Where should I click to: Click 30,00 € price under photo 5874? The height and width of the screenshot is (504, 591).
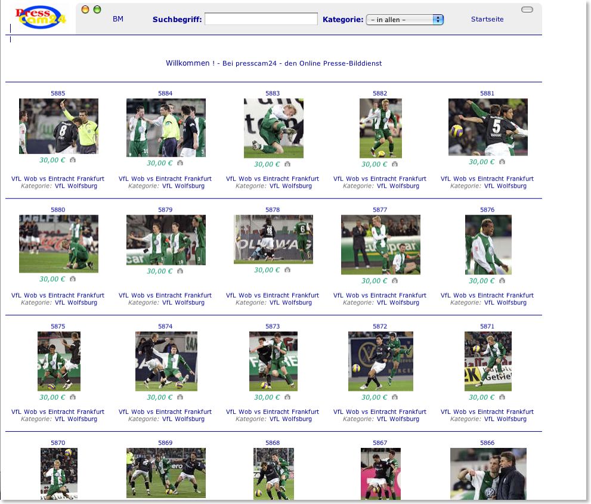[159, 397]
